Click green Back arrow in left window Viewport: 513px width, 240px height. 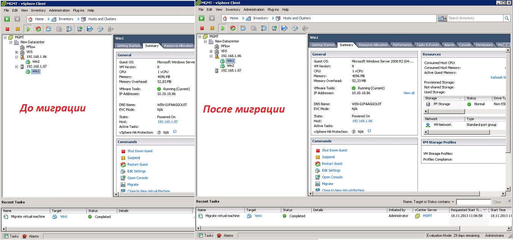coord(7,19)
